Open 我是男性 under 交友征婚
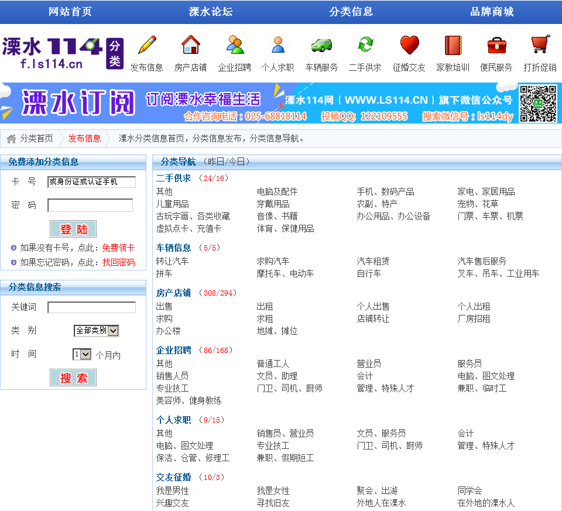 pyautogui.click(x=172, y=491)
